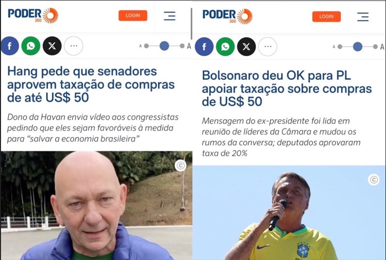Open the hamburger menu on the left page
Viewport: 386px width, 260px height.
(x=170, y=16)
